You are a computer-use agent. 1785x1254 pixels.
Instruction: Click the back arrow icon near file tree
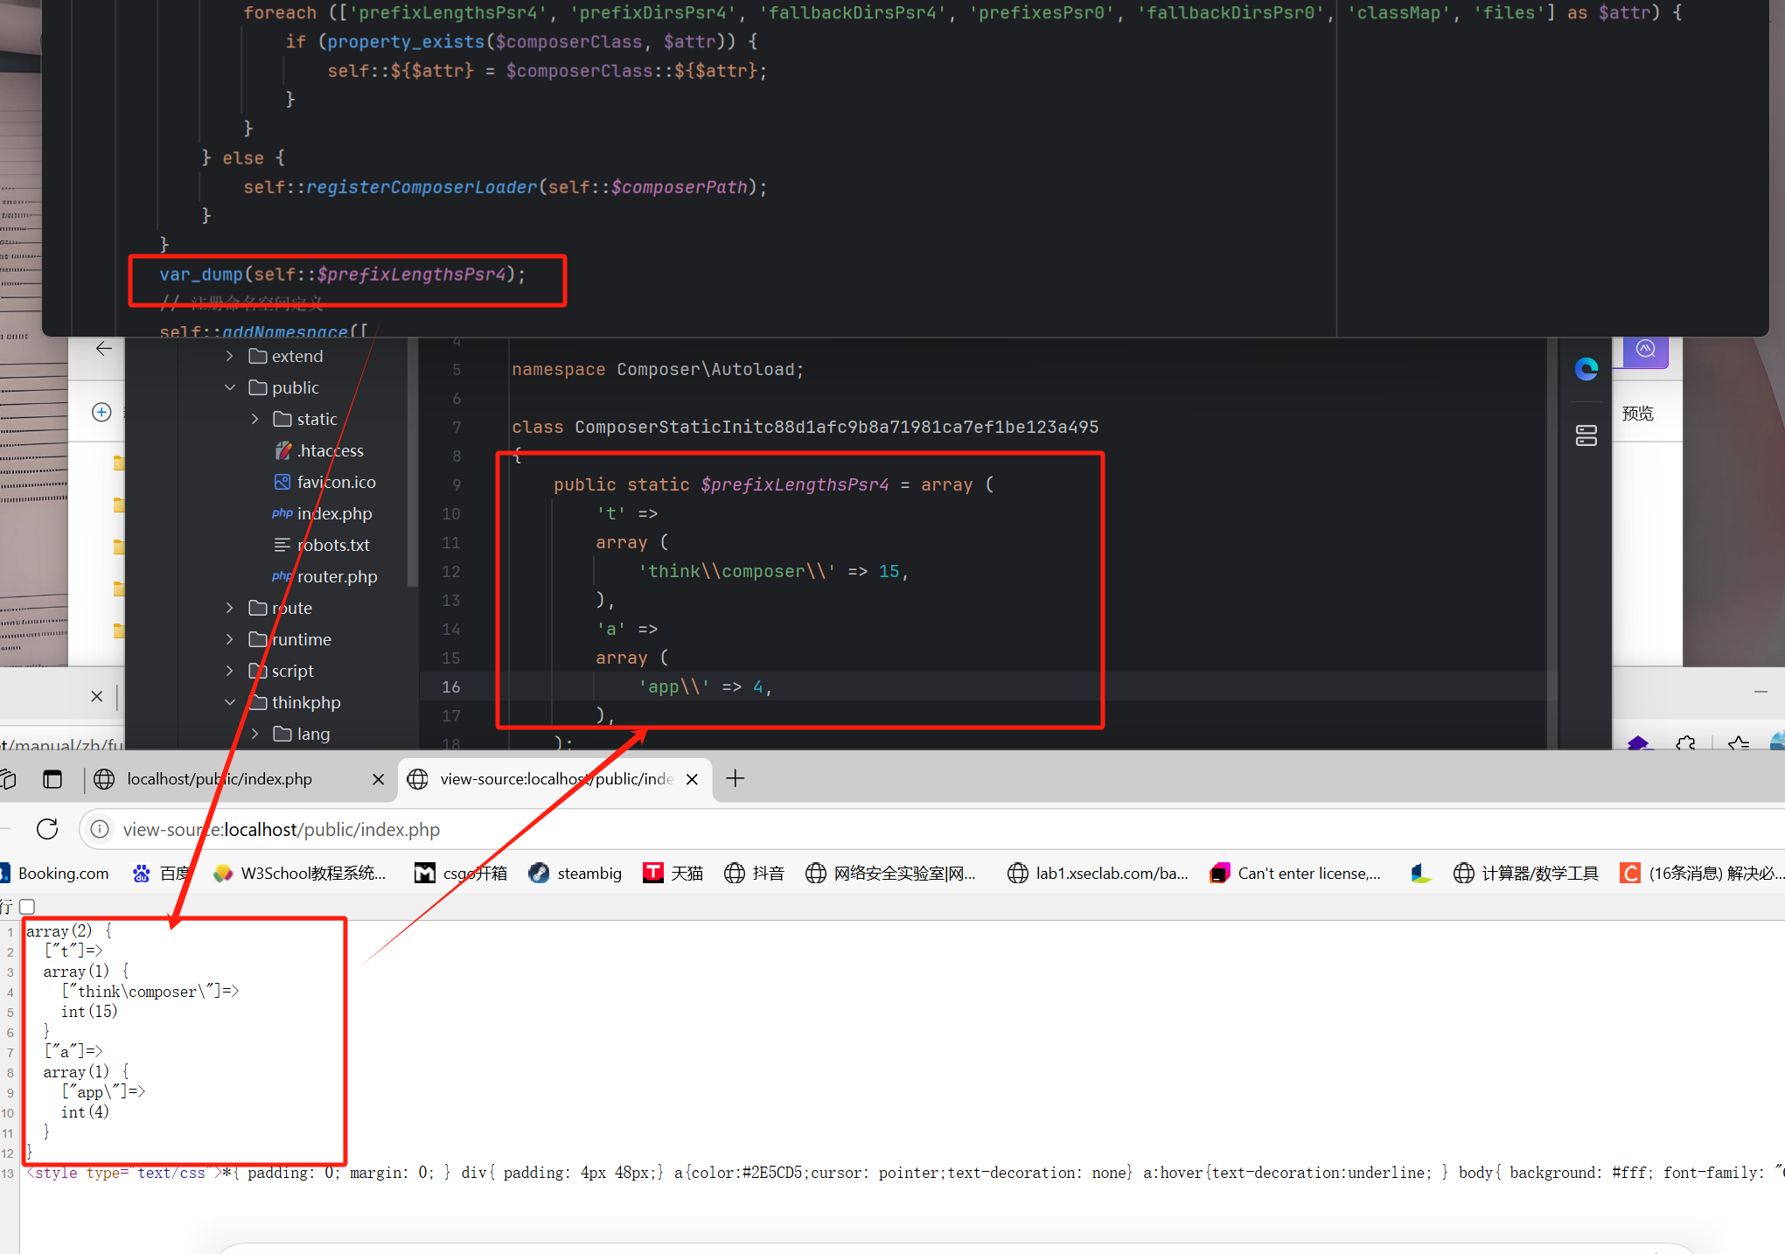point(104,349)
